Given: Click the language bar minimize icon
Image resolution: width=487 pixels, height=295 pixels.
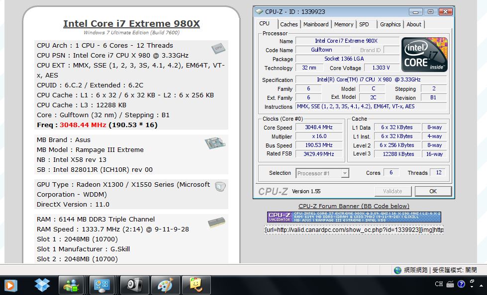Looking at the screenshot, I should tap(472, 282).
